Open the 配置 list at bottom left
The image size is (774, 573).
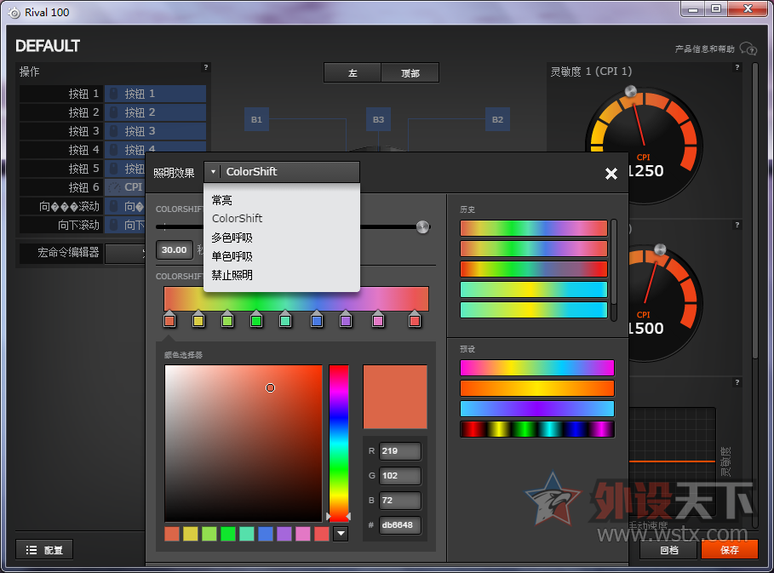(x=44, y=550)
